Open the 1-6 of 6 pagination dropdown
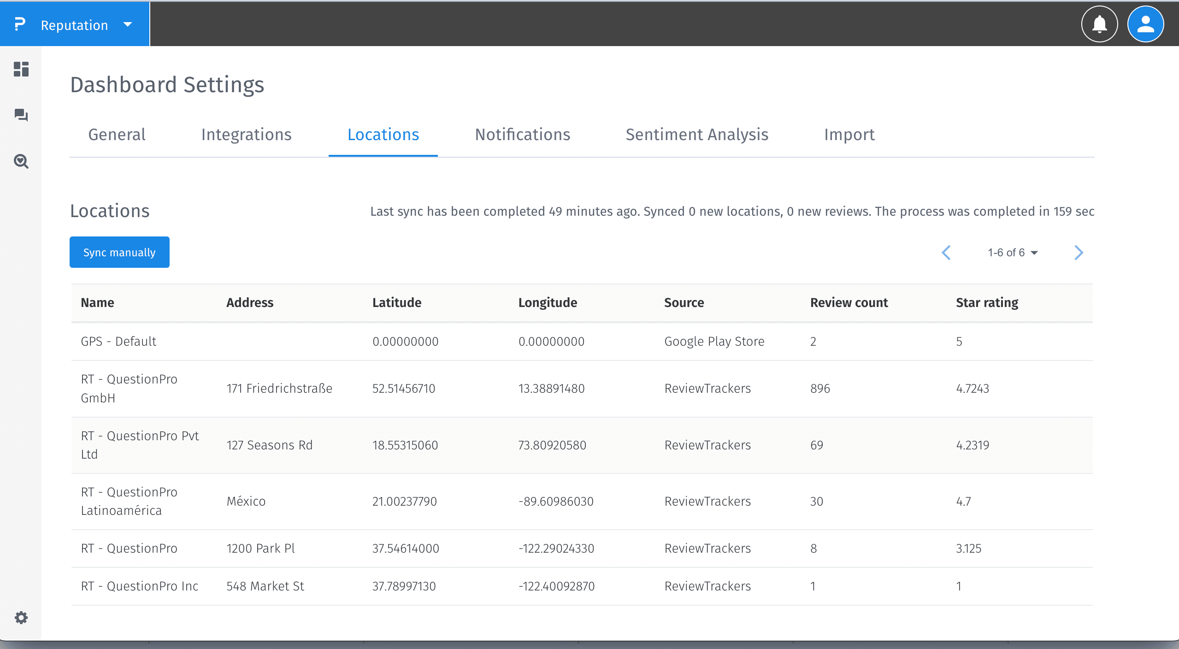Image resolution: width=1179 pixels, height=649 pixels. 1013,253
